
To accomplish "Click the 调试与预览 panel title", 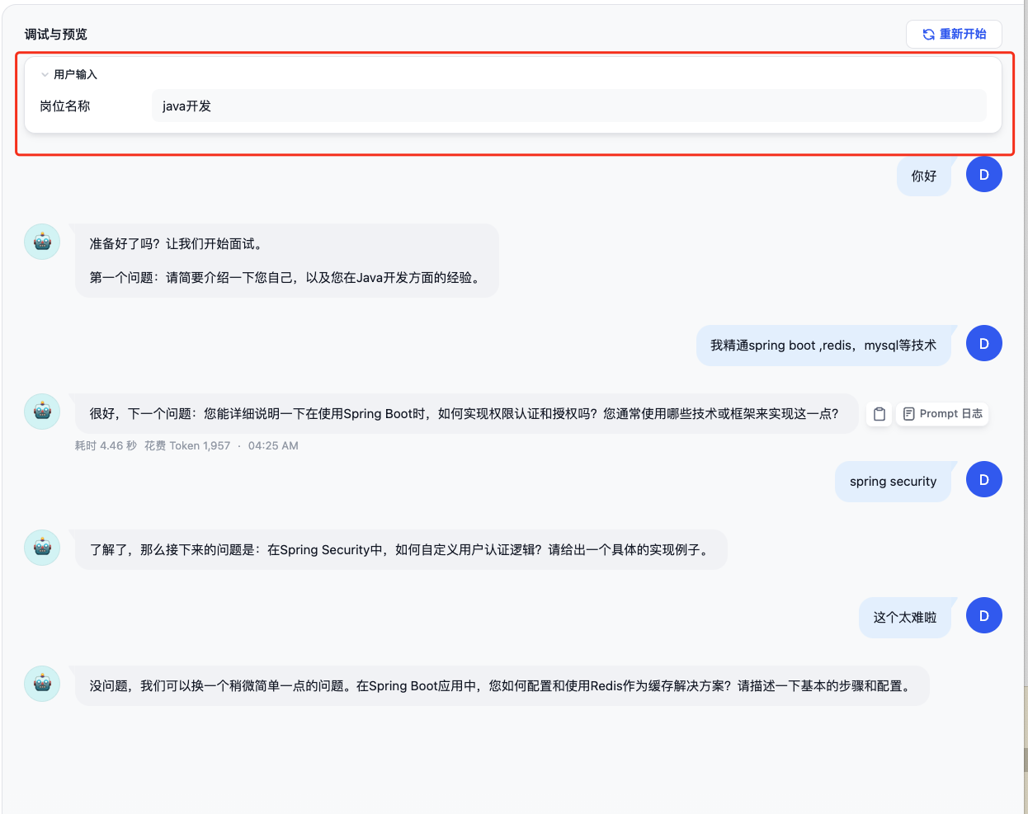I will tap(56, 34).
